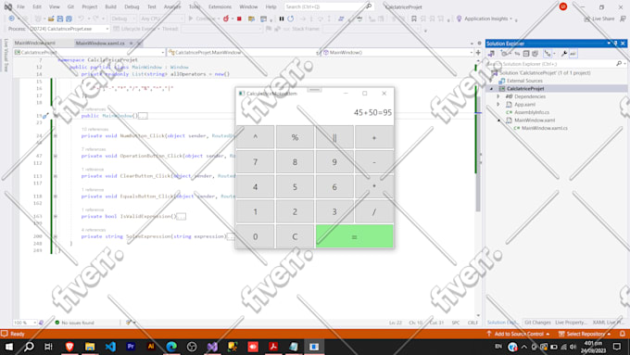The image size is (630, 355).
Task: Open the Edit menu
Action: (37, 6)
